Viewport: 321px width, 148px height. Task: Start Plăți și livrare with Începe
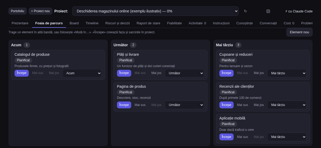[124, 73]
